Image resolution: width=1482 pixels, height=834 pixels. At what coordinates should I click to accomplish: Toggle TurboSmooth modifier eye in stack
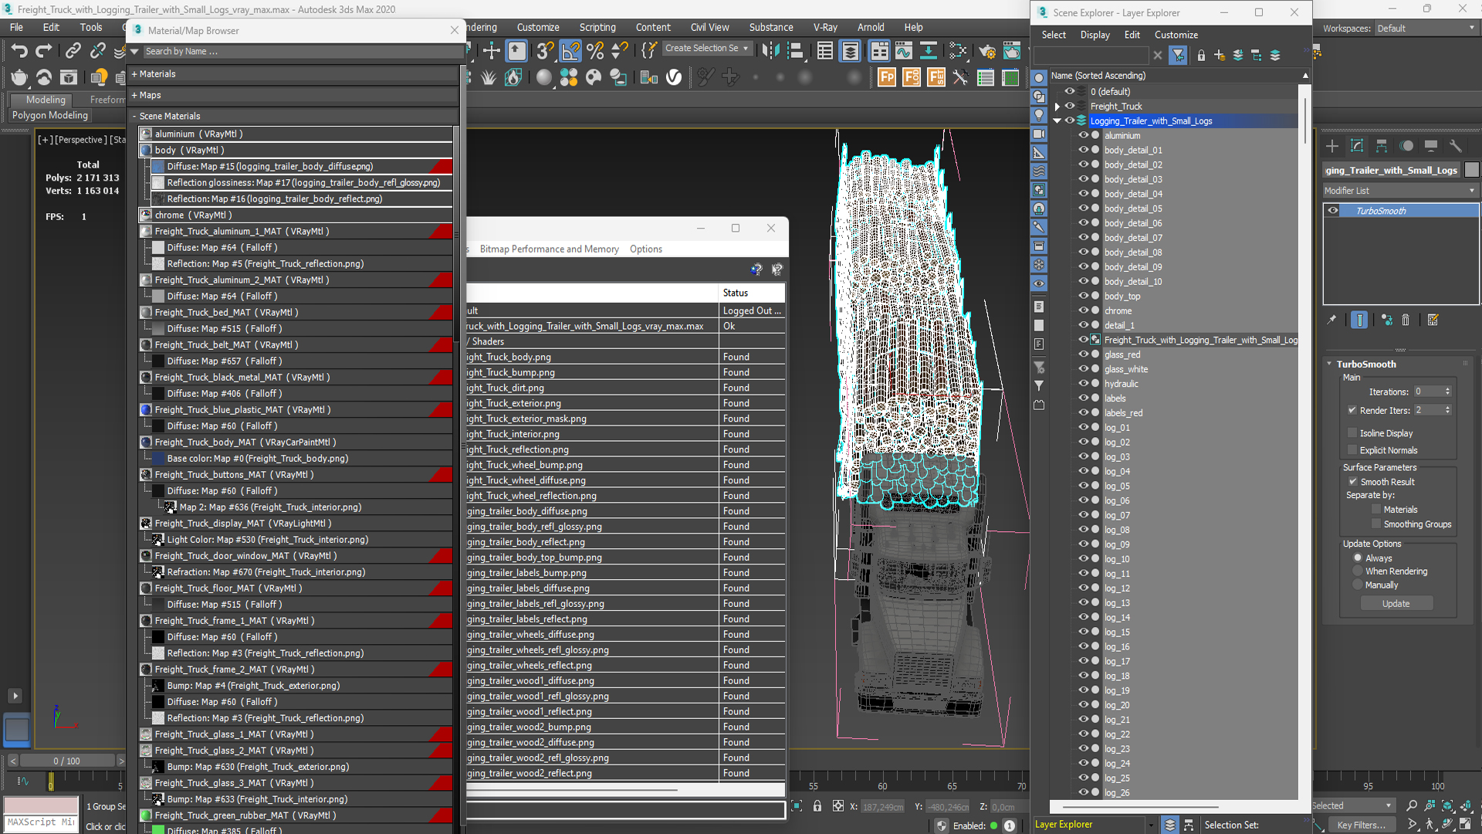[1333, 211]
